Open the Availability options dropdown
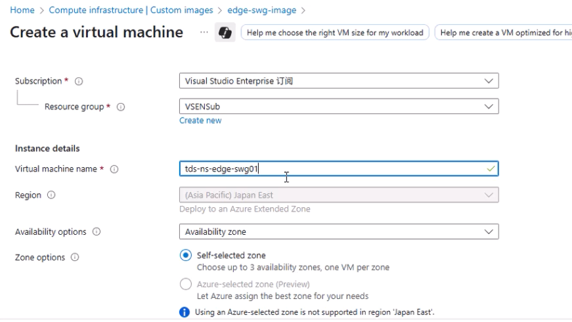 click(339, 231)
